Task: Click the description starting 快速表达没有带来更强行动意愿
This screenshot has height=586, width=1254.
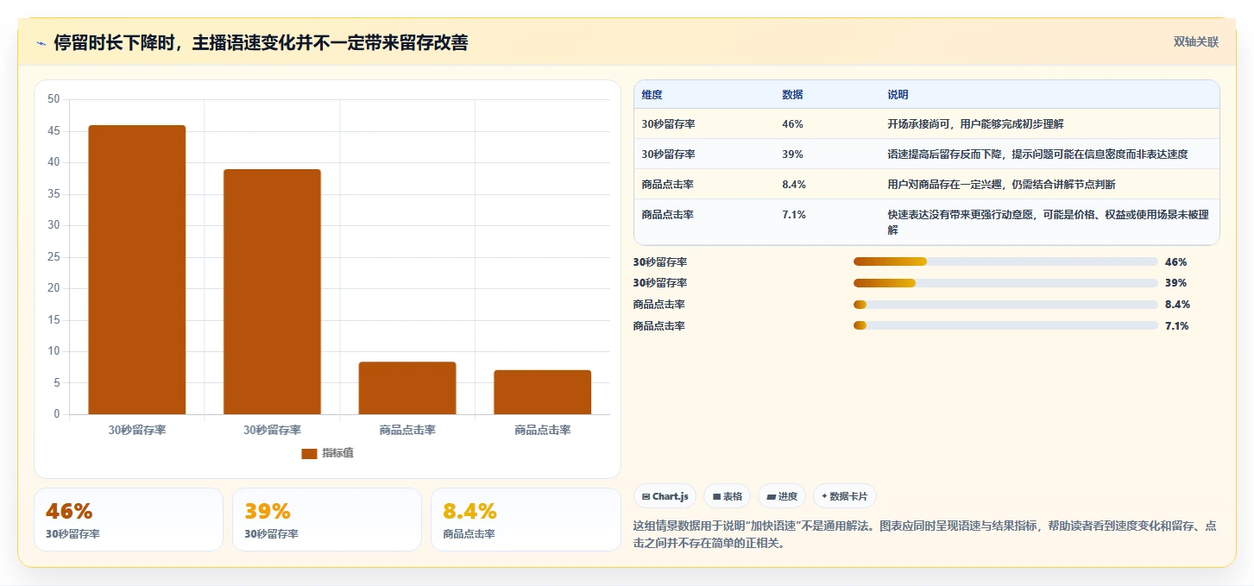Action: click(1048, 223)
